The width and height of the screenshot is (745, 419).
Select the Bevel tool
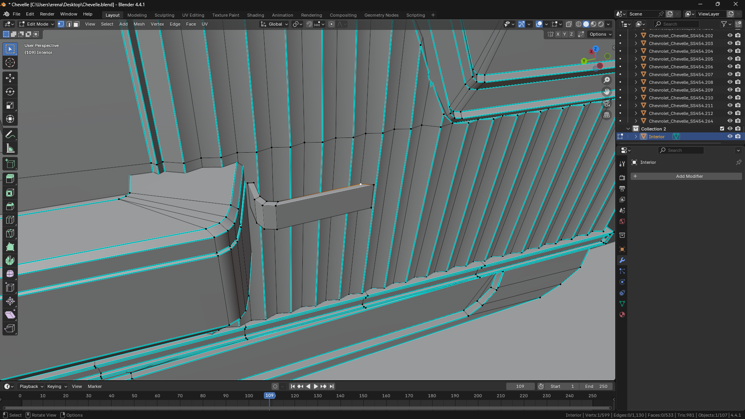click(10, 206)
